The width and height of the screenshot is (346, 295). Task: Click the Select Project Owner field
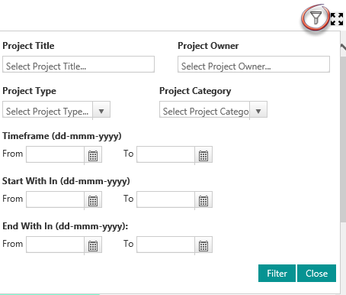[x=254, y=64]
